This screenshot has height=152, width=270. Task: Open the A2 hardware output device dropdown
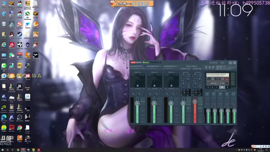210,67
